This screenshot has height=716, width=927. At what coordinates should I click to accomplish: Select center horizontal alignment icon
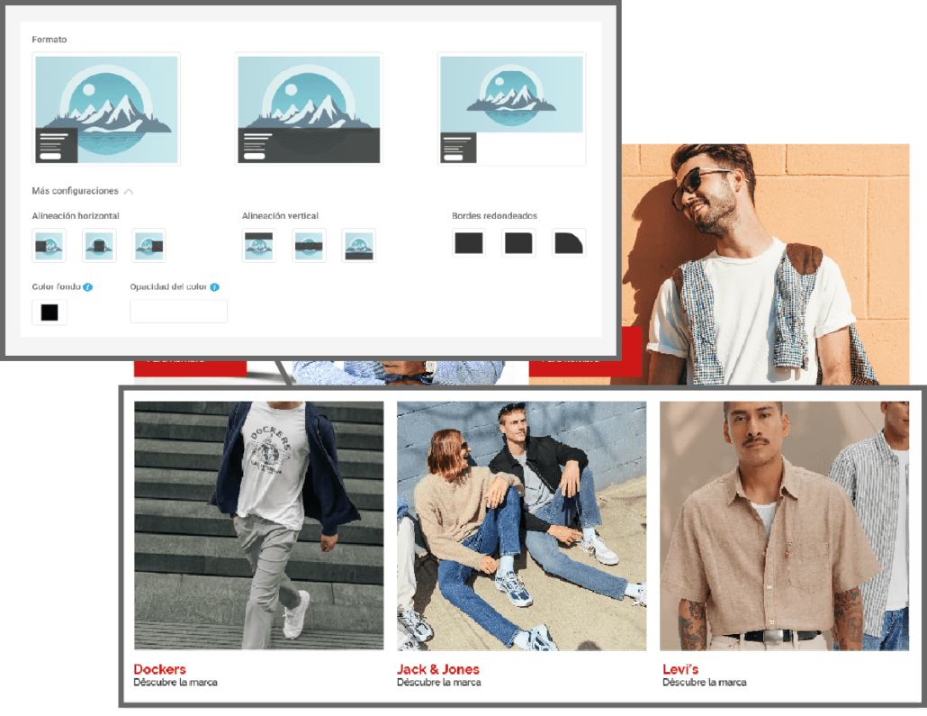tap(99, 245)
